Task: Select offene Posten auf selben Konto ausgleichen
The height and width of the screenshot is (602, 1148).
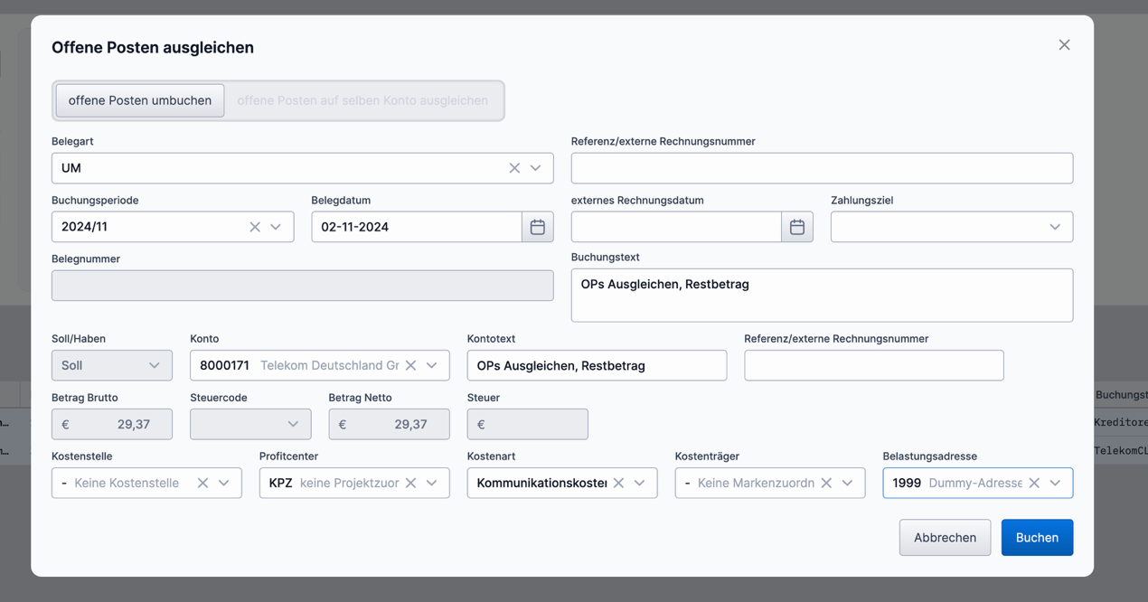Action: [365, 100]
